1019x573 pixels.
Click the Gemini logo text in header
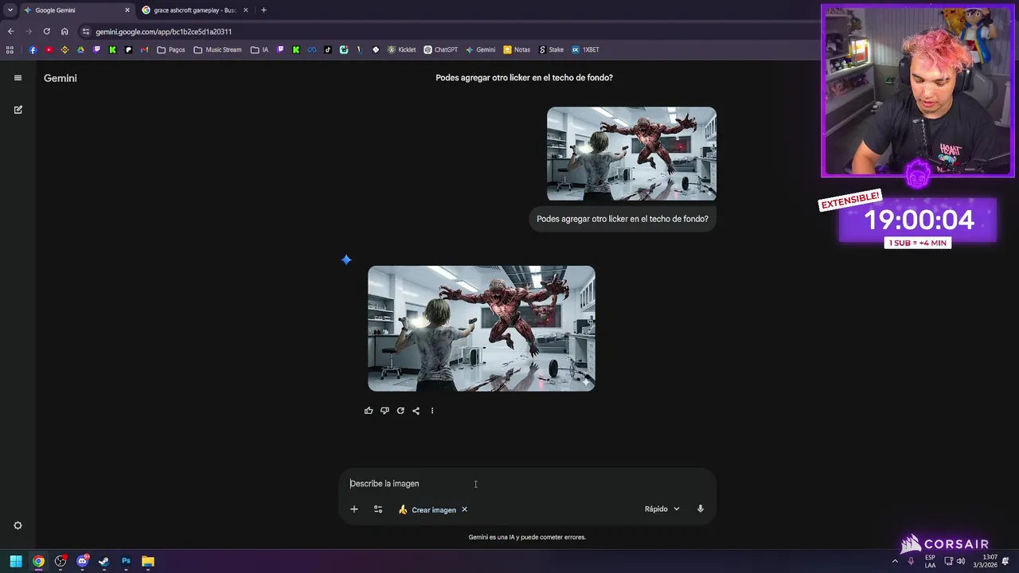pyautogui.click(x=61, y=78)
